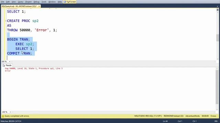This screenshot has height=123, width=220.
Task: Open the Edit menu
Action: tap(8, 2)
